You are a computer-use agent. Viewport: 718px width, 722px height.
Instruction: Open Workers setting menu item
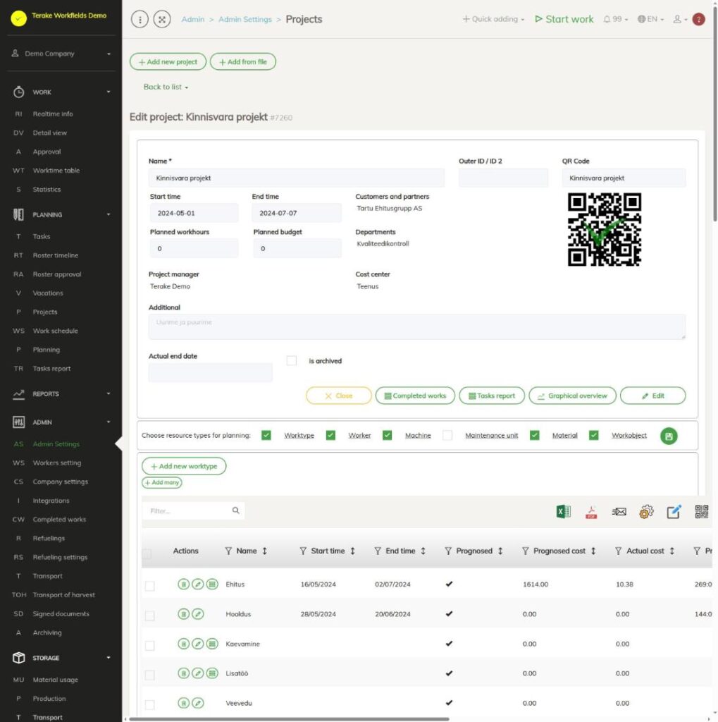tap(56, 463)
